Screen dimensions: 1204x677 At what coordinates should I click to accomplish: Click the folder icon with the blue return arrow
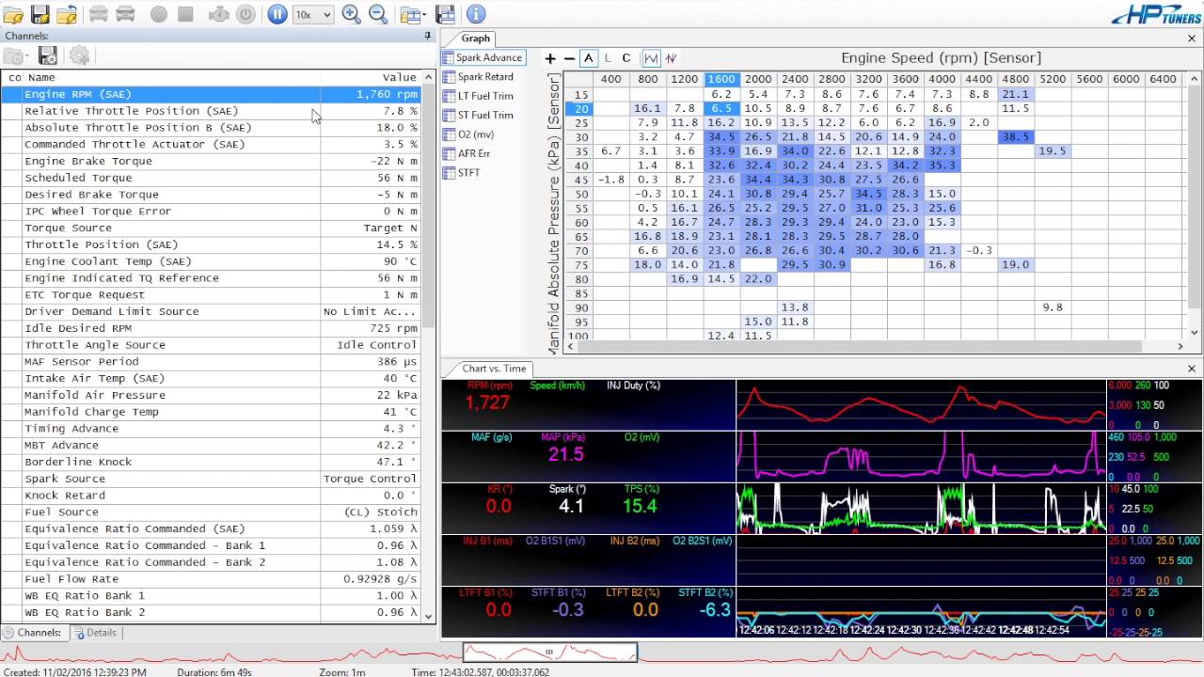66,14
